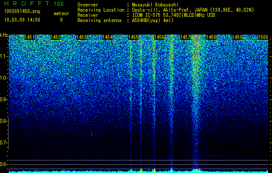The height and width of the screenshot is (173, 272).
Task: Click the 0.8 kHz axis label
Action: pos(3,121)
